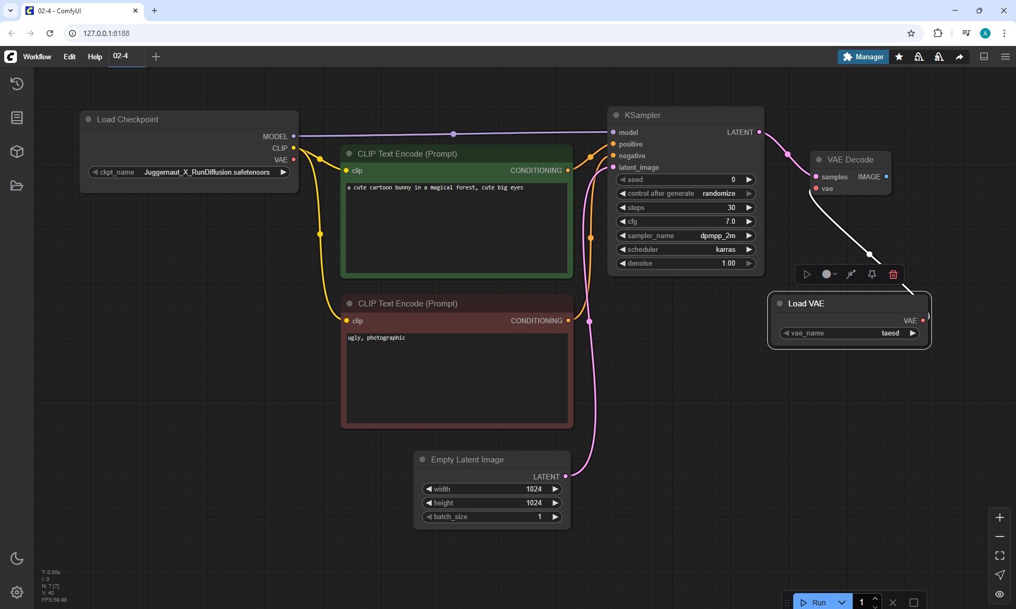
Task: Open the node library sidebar icon
Action: (x=17, y=117)
